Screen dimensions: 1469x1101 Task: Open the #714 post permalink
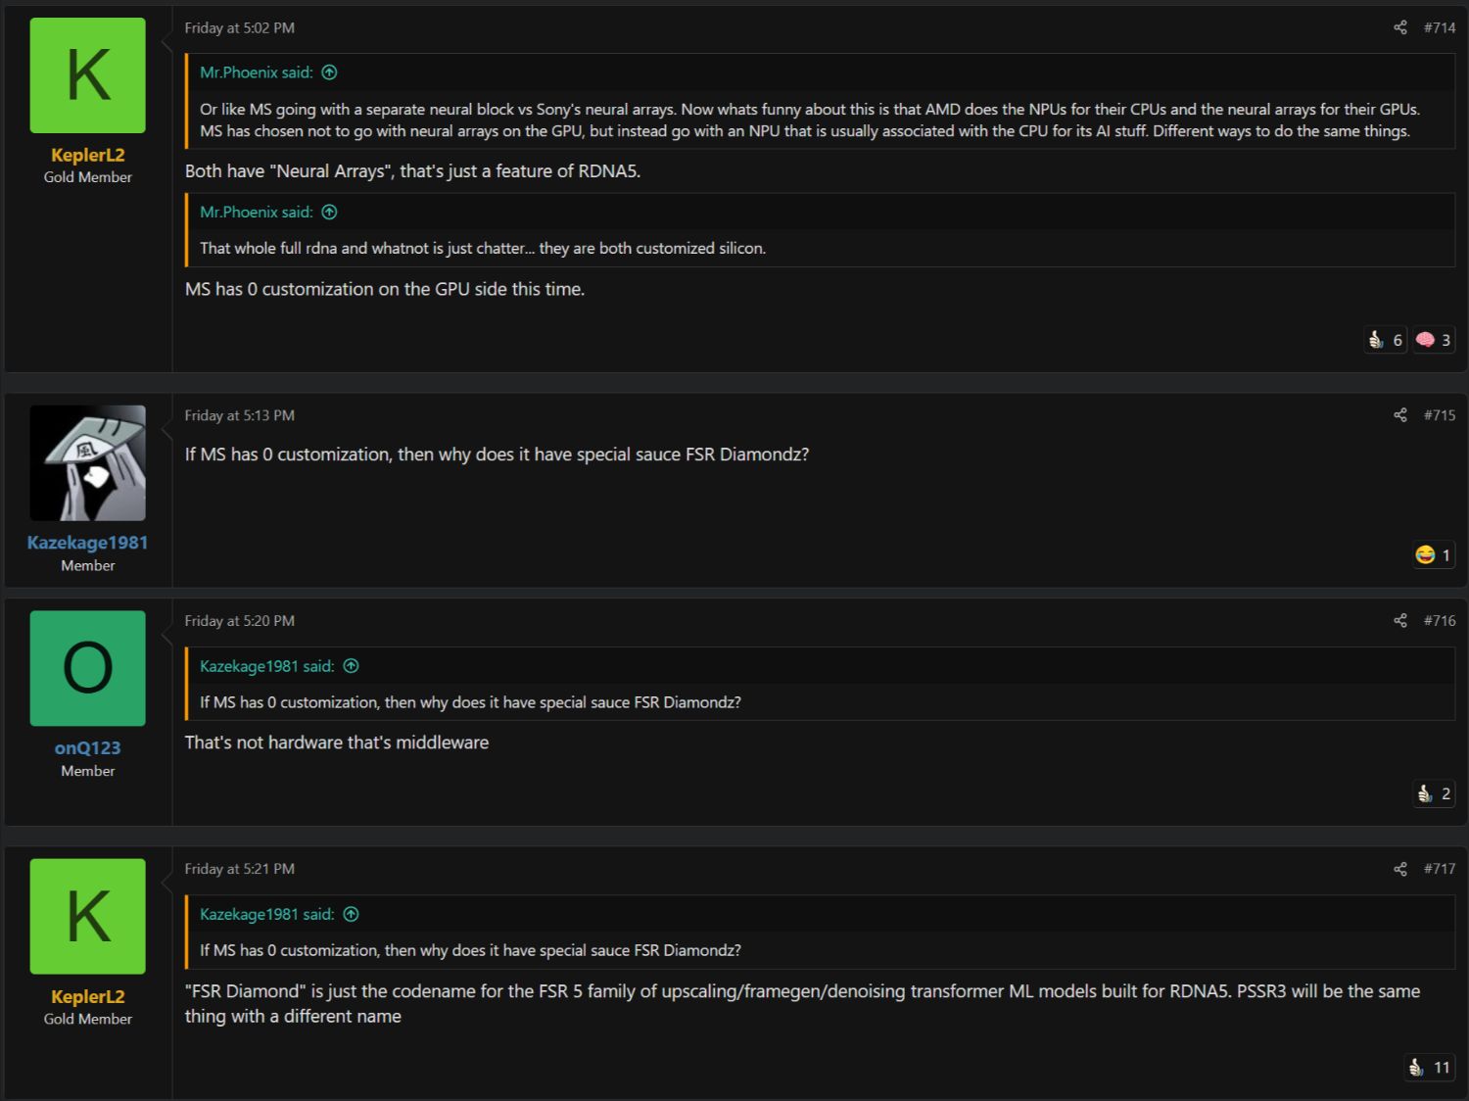point(1439,27)
